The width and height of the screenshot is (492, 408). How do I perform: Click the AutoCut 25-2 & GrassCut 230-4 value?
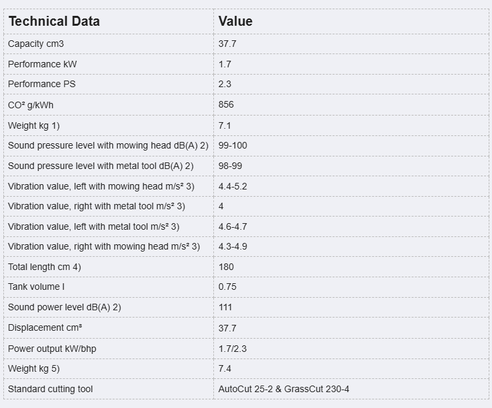[284, 390]
